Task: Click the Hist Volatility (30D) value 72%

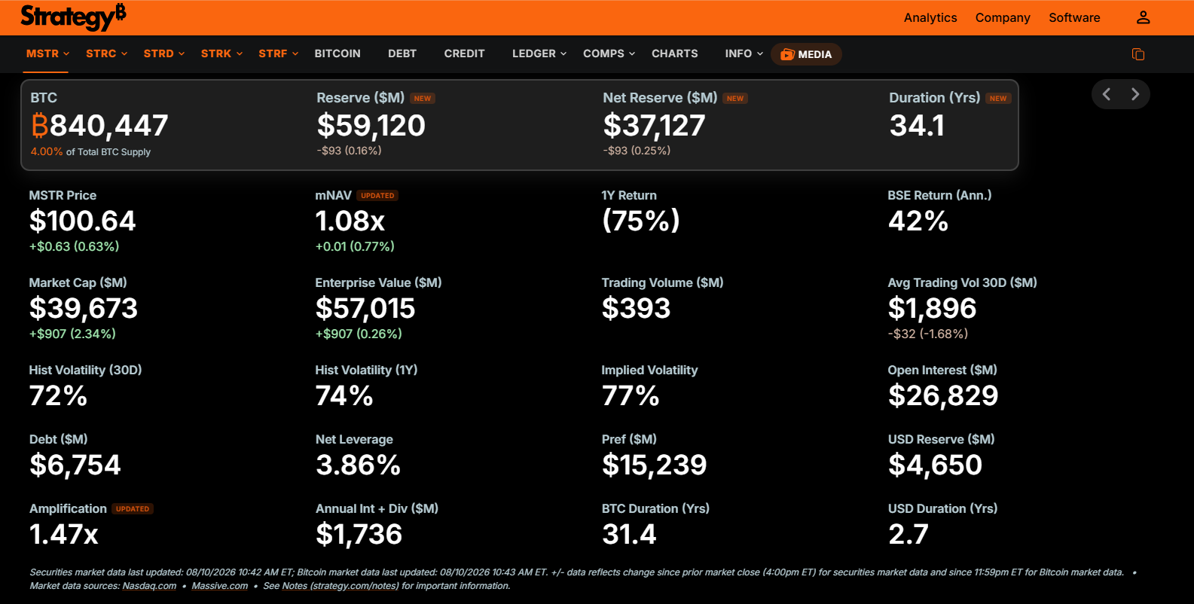Action: pyautogui.click(x=58, y=396)
